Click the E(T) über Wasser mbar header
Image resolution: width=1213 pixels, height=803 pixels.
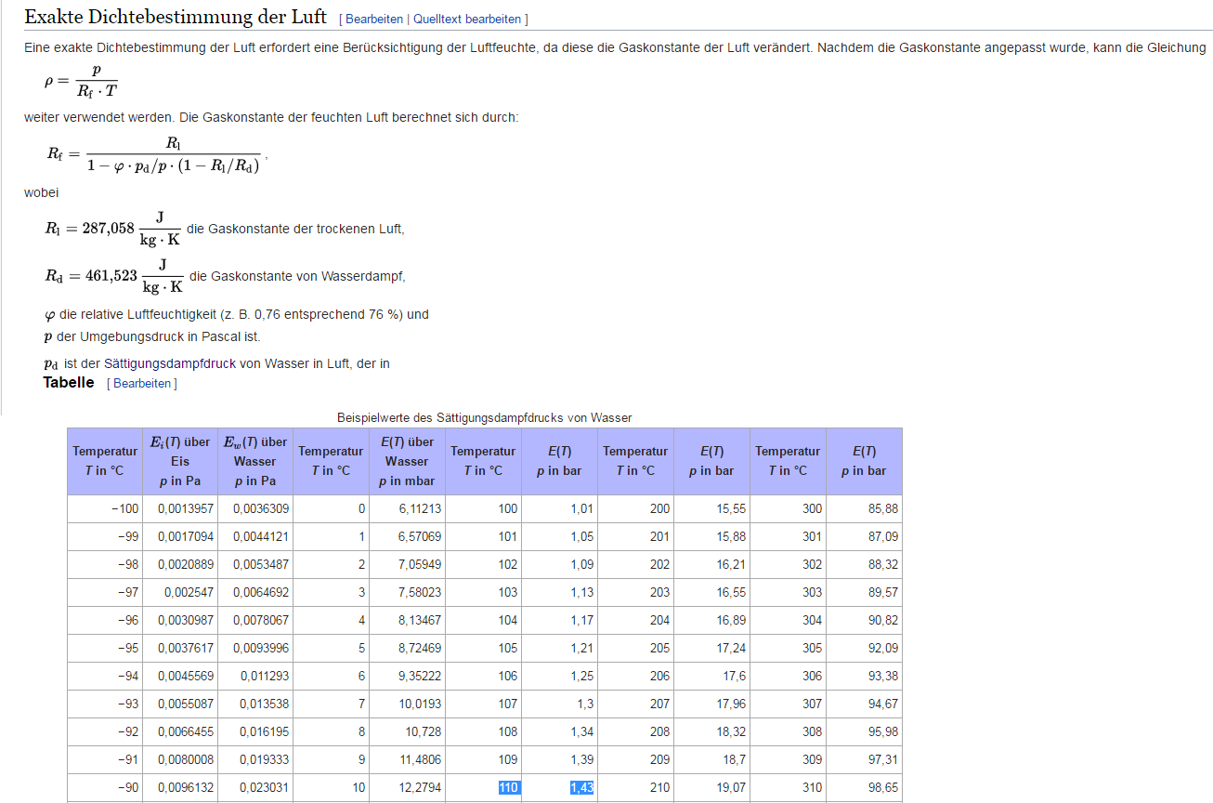point(407,461)
